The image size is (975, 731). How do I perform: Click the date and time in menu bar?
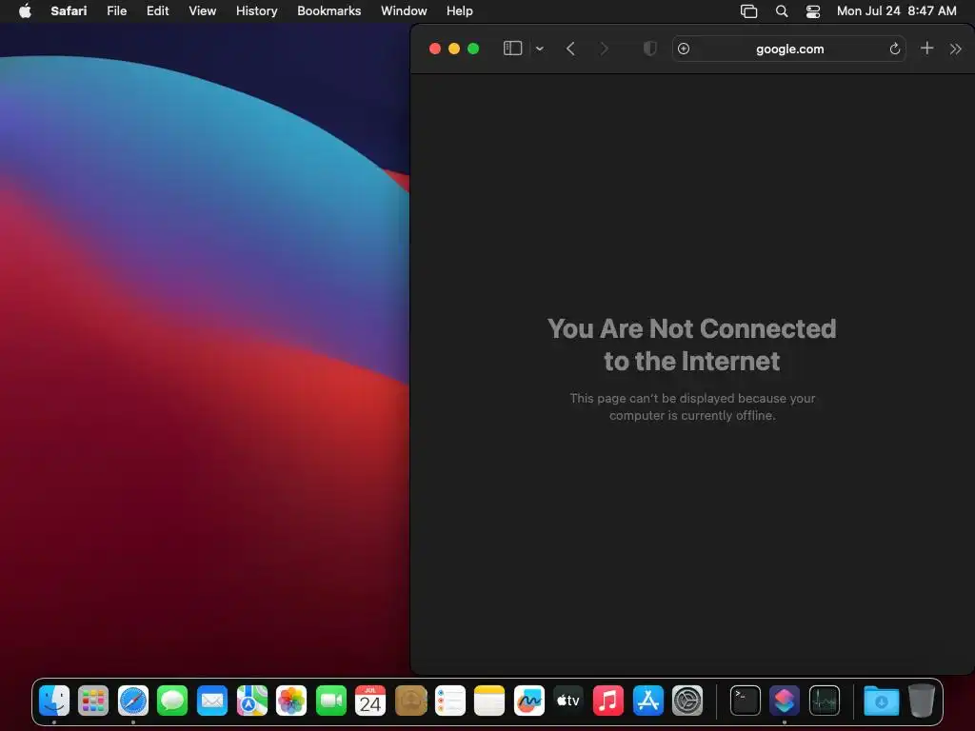(x=896, y=10)
